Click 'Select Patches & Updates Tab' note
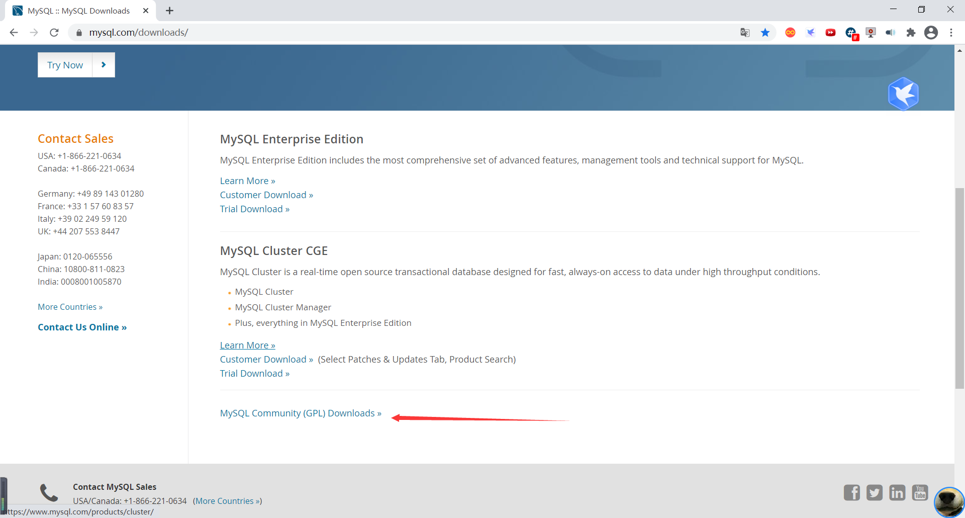The height and width of the screenshot is (518, 965). point(417,360)
